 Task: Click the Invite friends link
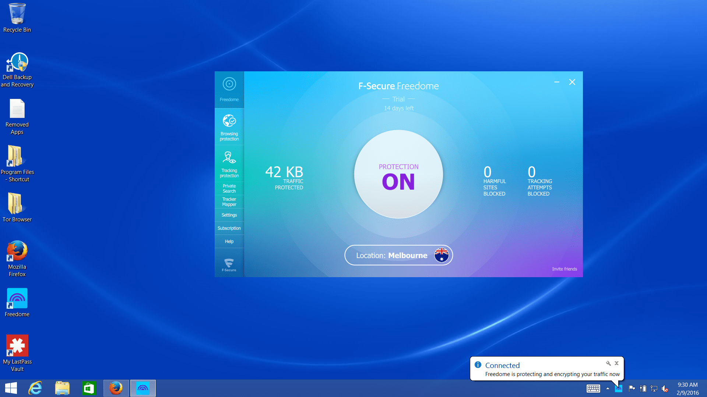click(564, 269)
